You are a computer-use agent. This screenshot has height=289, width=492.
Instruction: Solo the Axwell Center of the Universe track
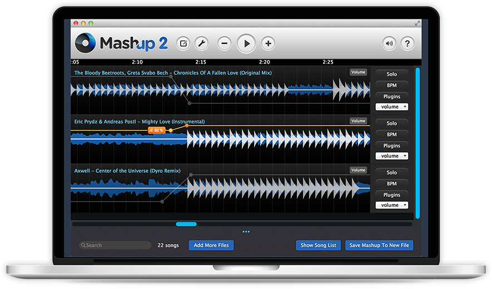tap(391, 173)
